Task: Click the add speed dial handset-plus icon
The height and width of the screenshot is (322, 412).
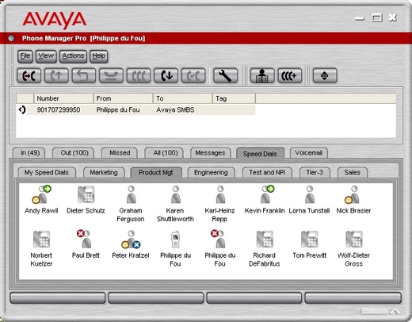Action: pos(290,75)
